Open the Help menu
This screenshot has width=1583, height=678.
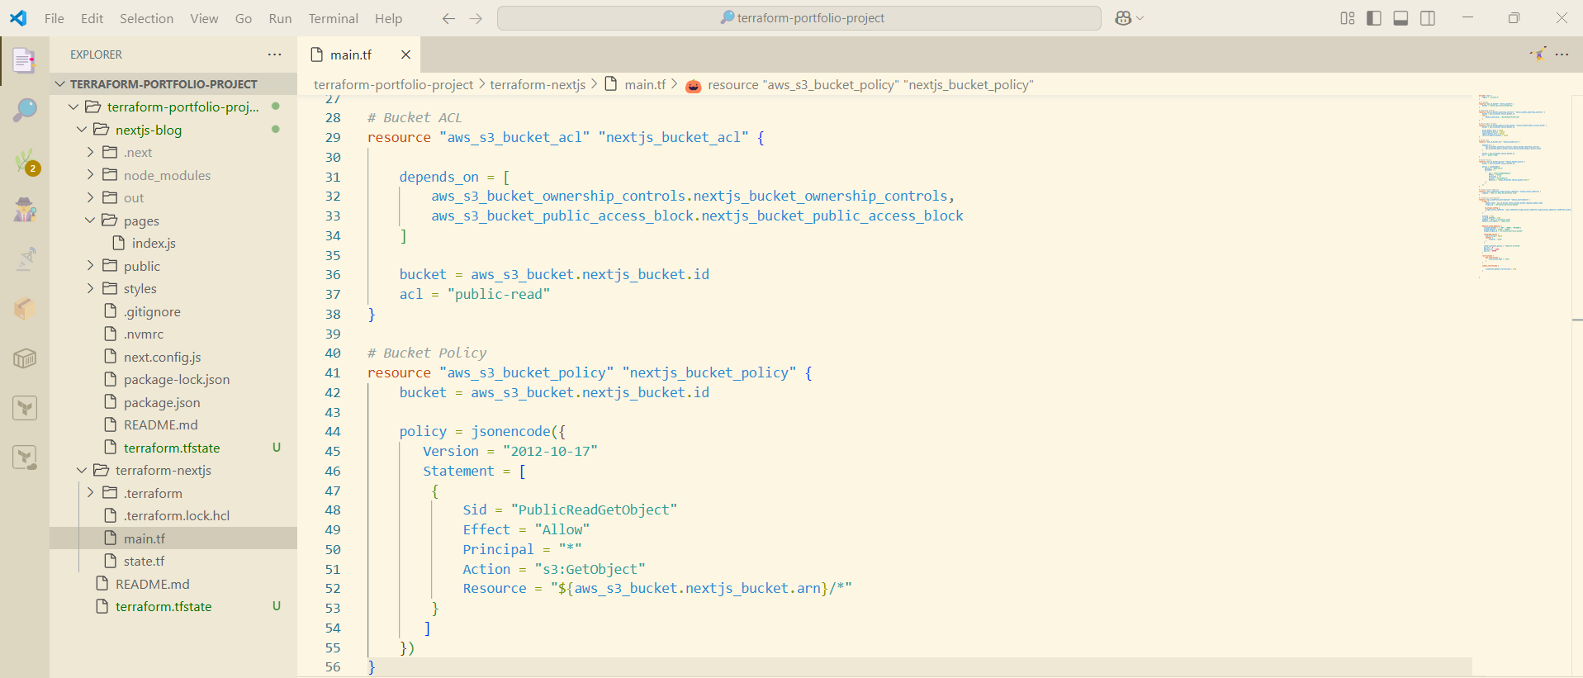click(388, 18)
